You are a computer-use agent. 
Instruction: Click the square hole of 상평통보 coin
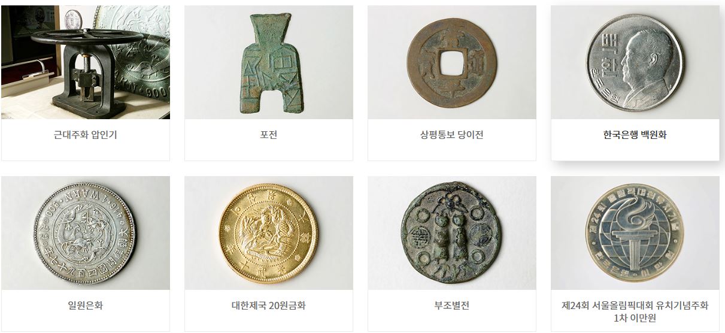pos(451,62)
